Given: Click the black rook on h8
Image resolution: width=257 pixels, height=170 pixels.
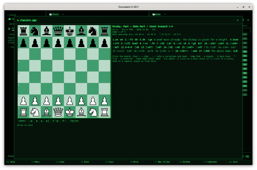Looking at the screenshot, I should coord(104,31).
